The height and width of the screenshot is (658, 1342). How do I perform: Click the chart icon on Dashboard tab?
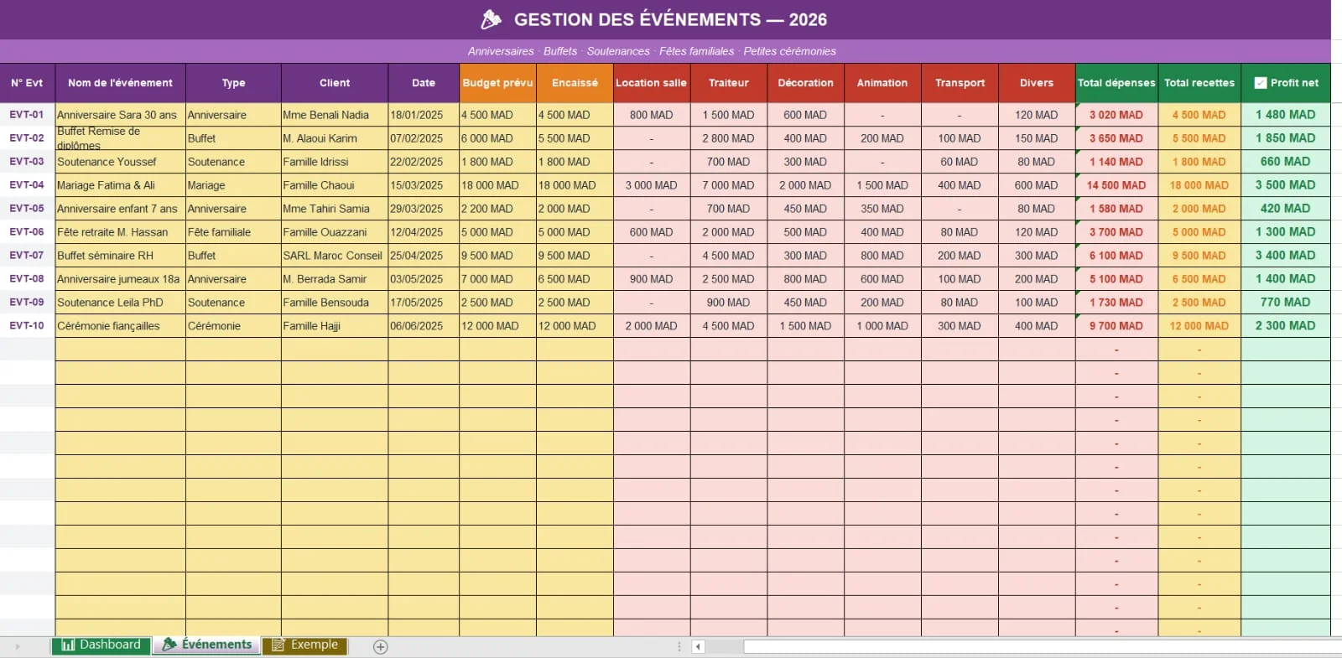click(x=68, y=645)
